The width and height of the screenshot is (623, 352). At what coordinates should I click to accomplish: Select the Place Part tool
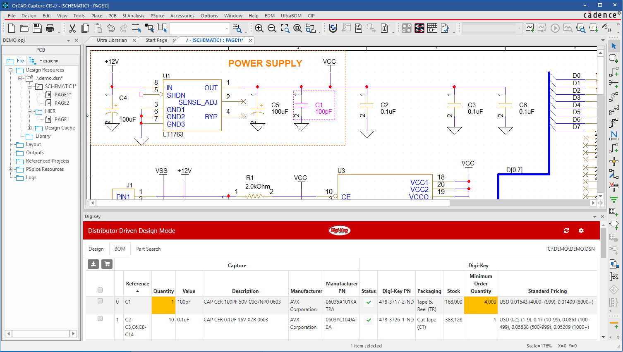point(614,59)
